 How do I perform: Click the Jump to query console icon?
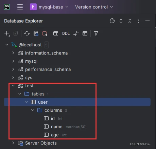(x=85, y=33)
